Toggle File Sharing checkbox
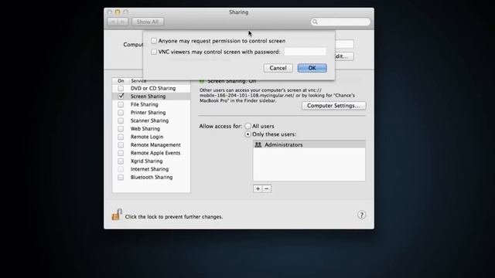The width and height of the screenshot is (495, 278). pos(121,104)
